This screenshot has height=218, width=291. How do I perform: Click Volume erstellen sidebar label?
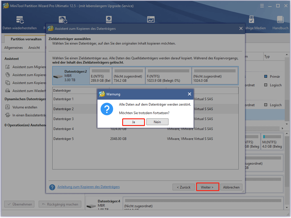25,107
